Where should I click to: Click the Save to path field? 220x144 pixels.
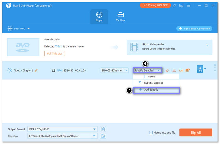pos(59,136)
